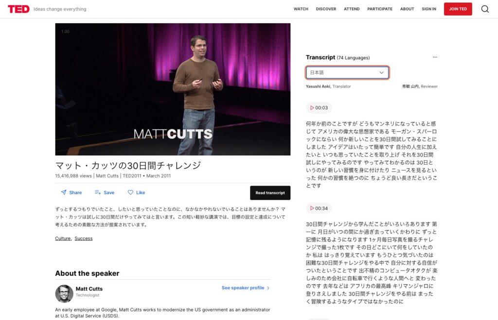This screenshot has width=498, height=320.
Task: Click the Save playlist icon
Action: 98,192
